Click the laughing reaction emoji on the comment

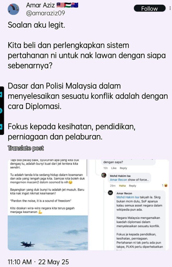point(166,185)
